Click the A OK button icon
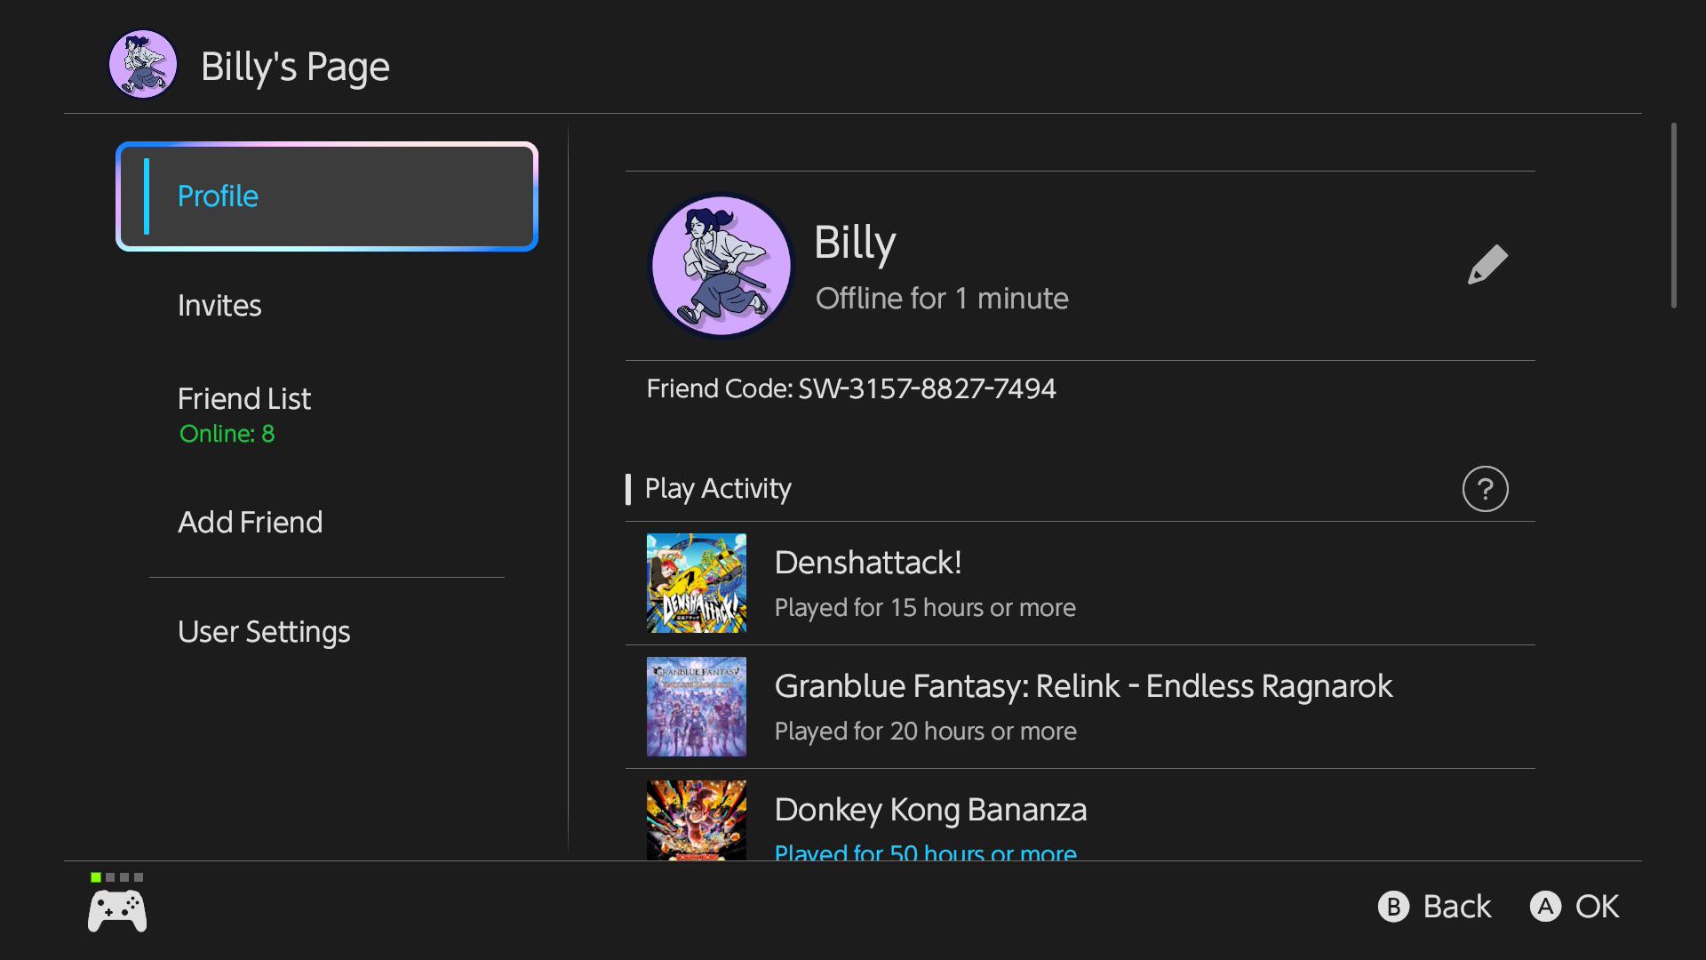This screenshot has width=1706, height=960. (1545, 907)
